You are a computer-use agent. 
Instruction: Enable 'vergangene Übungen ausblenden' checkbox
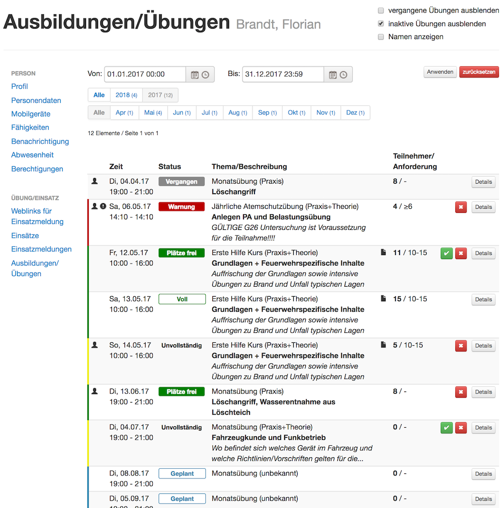click(381, 11)
